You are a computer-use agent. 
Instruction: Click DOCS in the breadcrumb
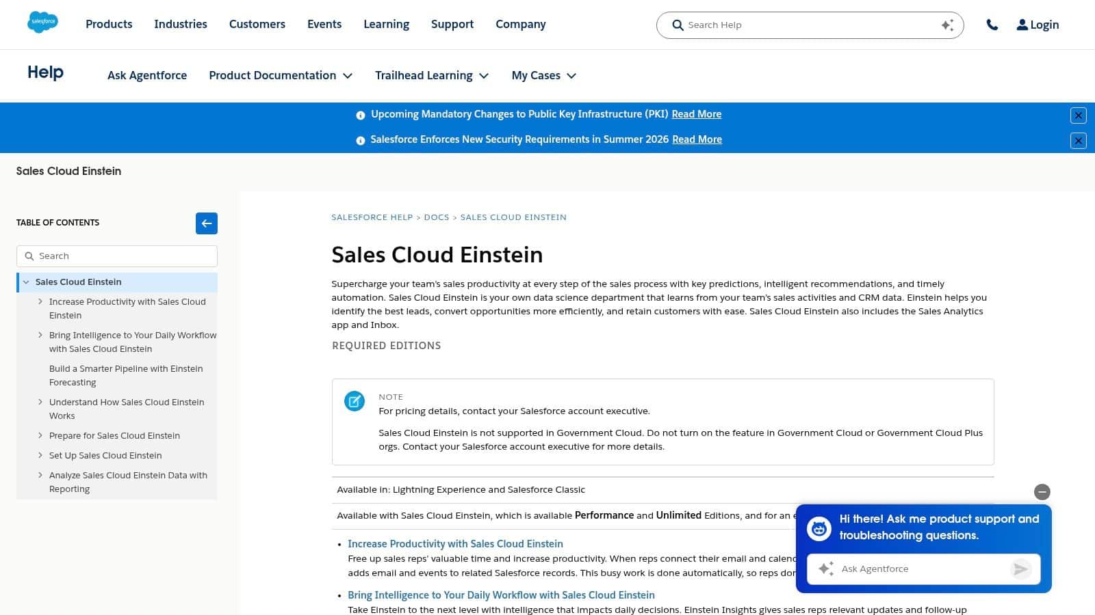[x=437, y=217]
